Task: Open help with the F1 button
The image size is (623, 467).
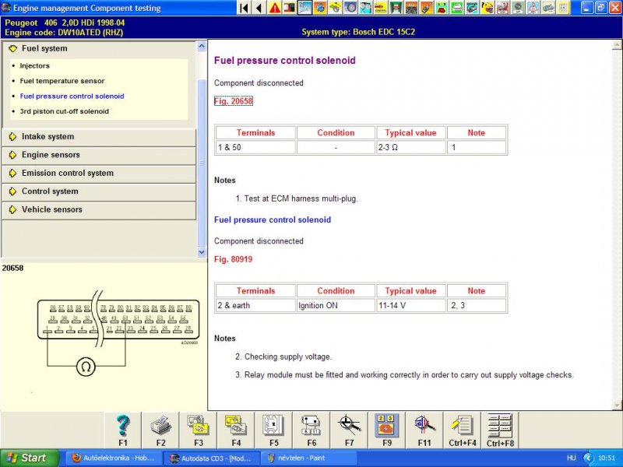Action: (123, 430)
